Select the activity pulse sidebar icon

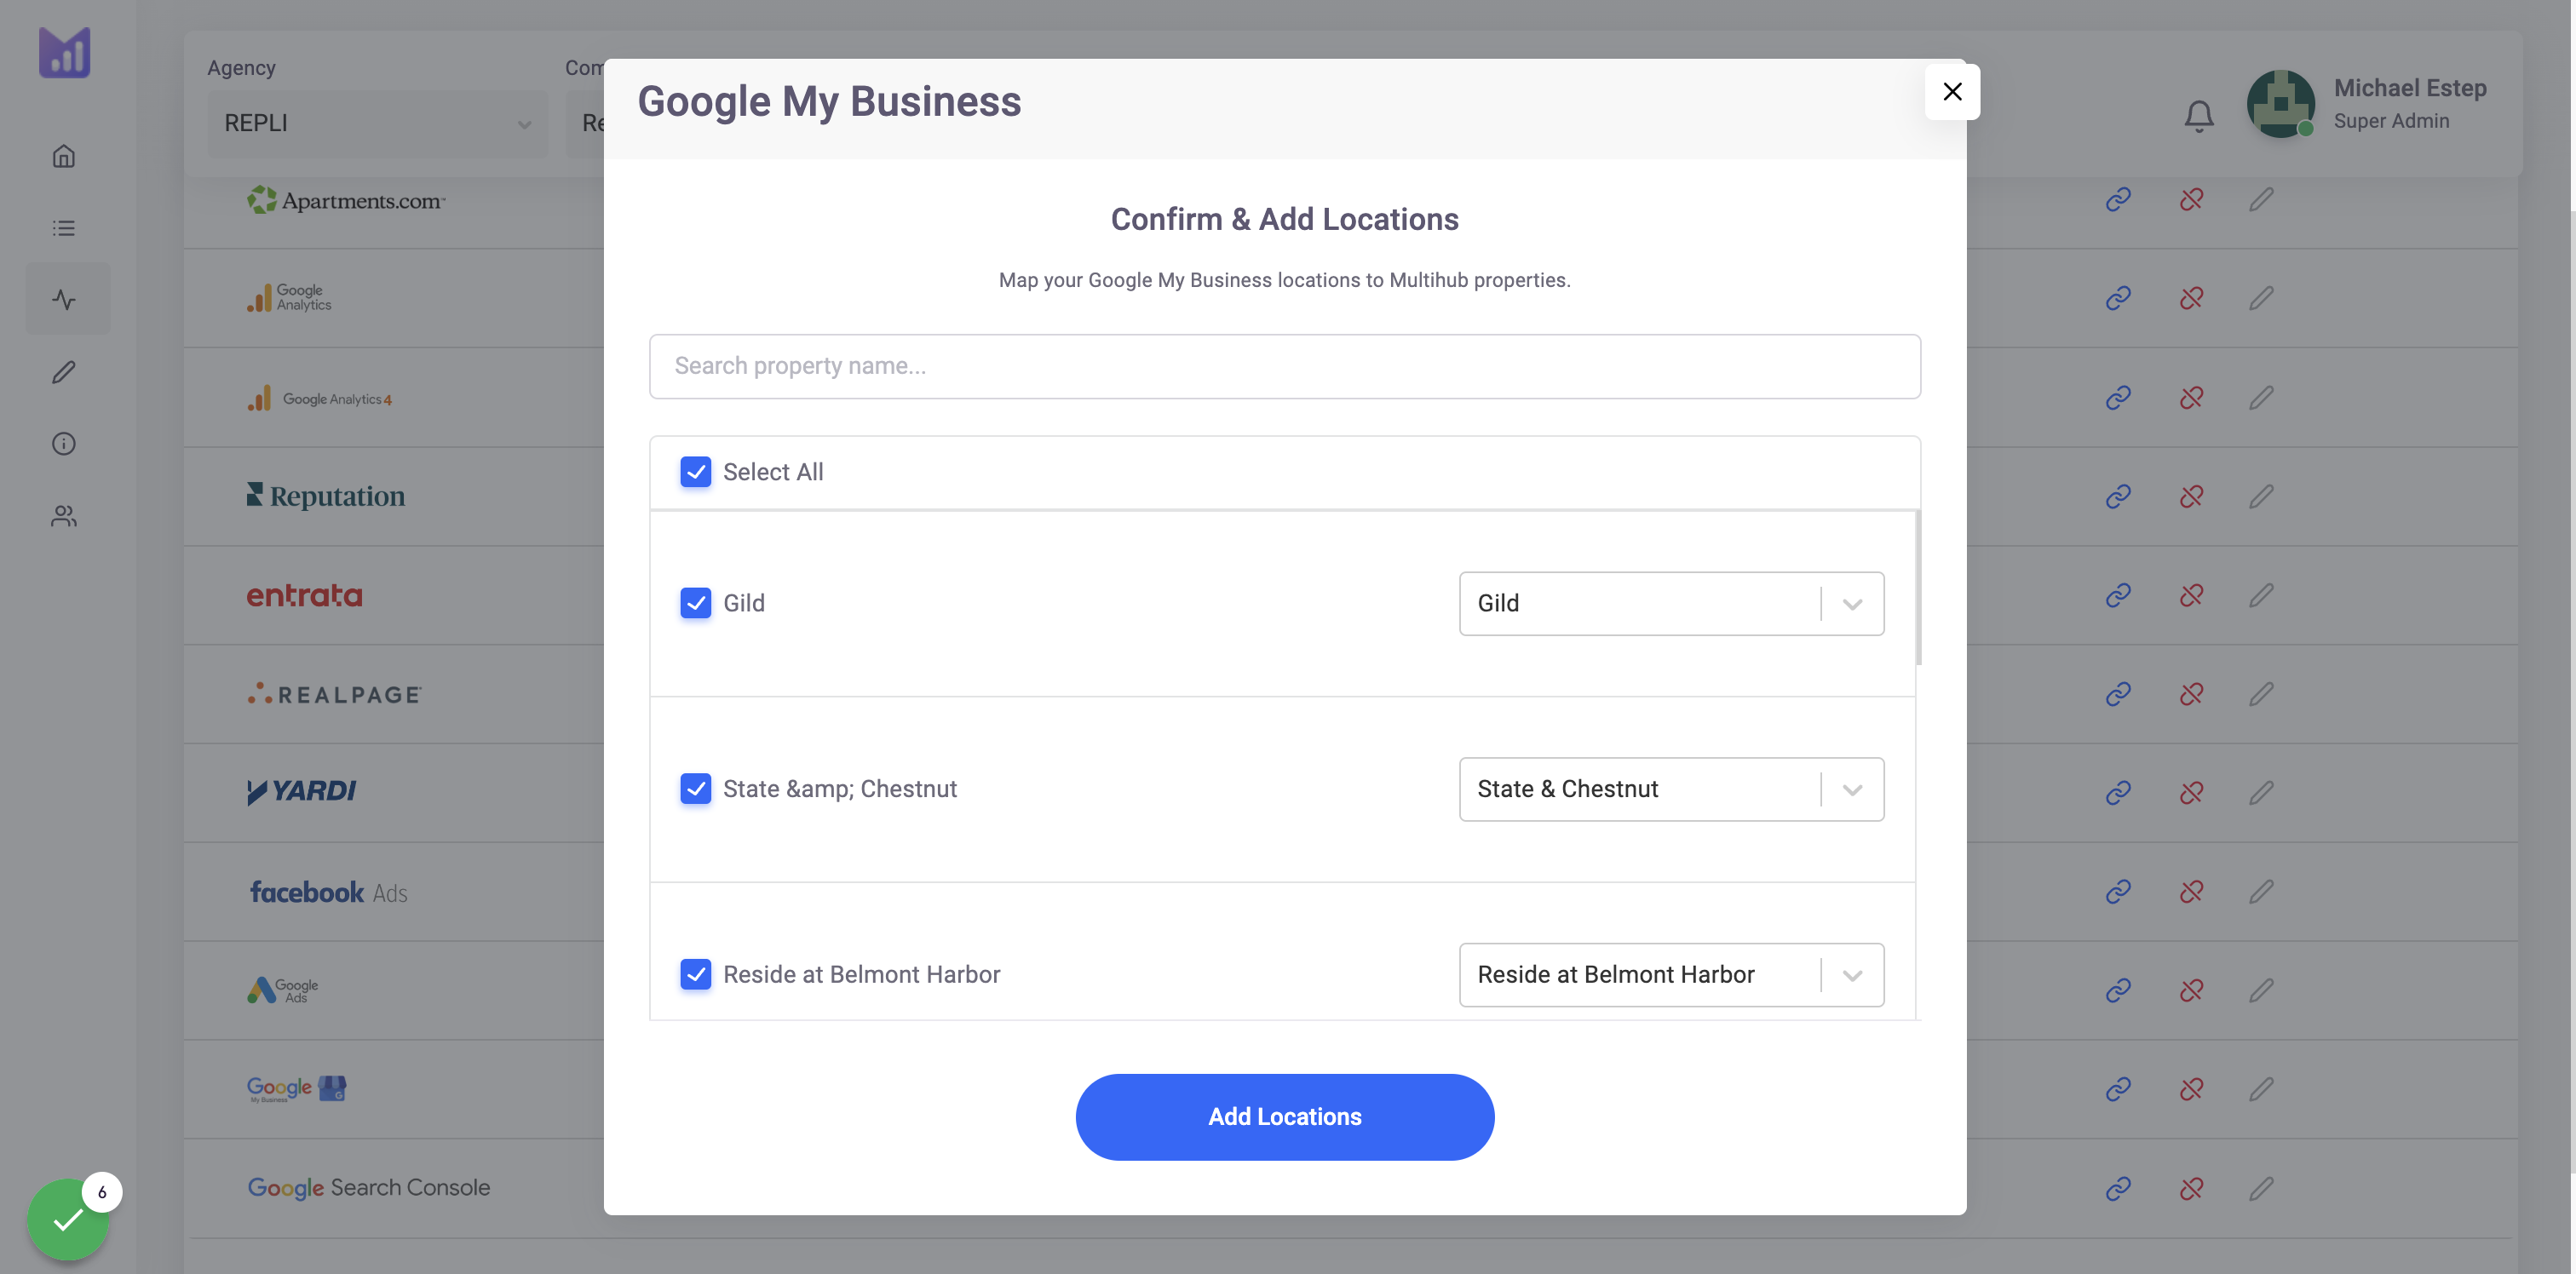64,300
